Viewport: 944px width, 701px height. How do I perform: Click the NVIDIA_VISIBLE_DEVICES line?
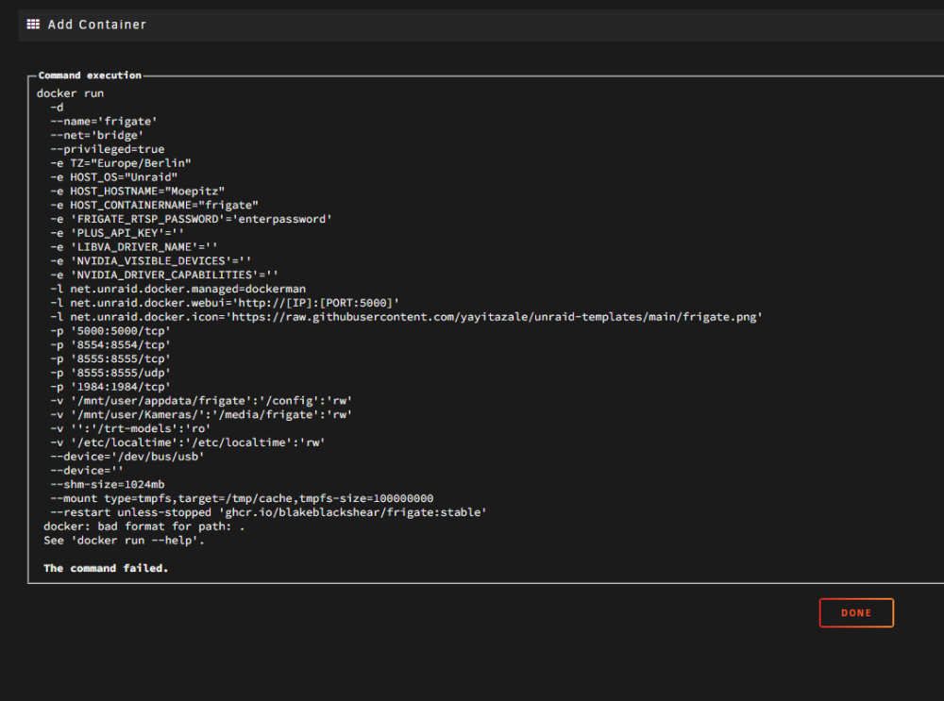[150, 260]
